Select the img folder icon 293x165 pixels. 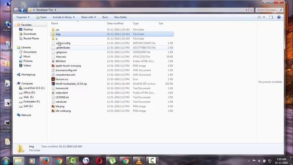[x=53, y=34]
